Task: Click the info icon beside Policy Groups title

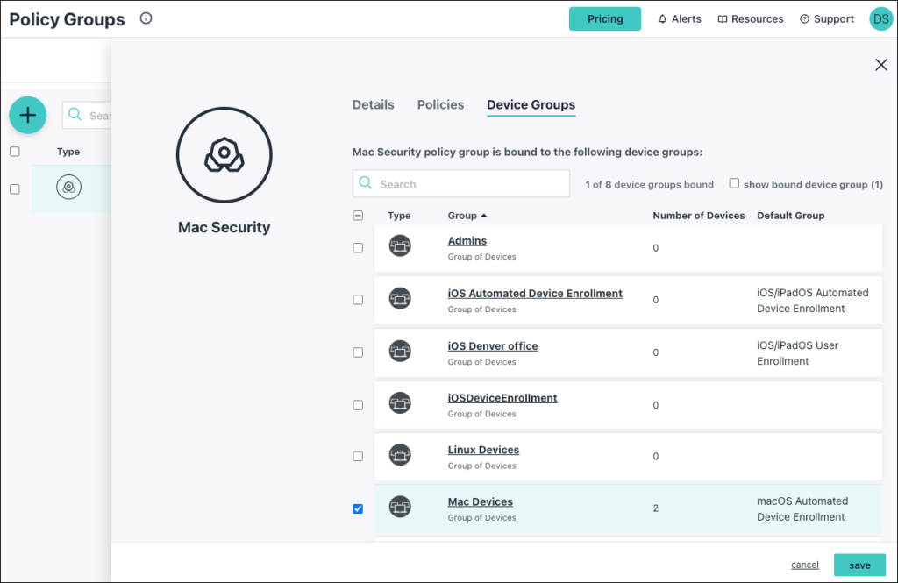Action: (x=146, y=18)
